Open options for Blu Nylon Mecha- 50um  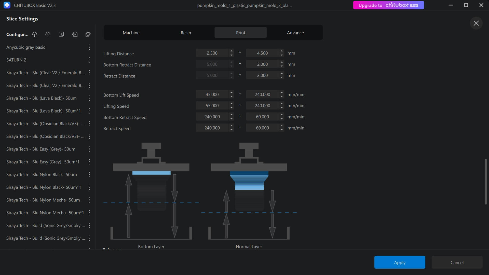pos(89,200)
